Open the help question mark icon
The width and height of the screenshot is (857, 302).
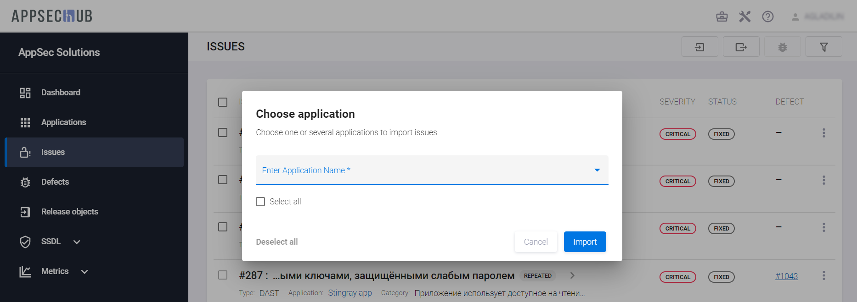coord(767,17)
